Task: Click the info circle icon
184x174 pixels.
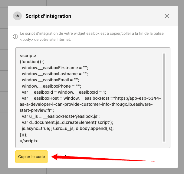Action: [15, 37]
